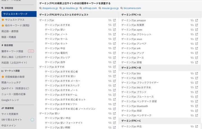Open ニュース・話題の記事 sidebar item
Viewport: 202px width, 129px height.
click(13, 94)
